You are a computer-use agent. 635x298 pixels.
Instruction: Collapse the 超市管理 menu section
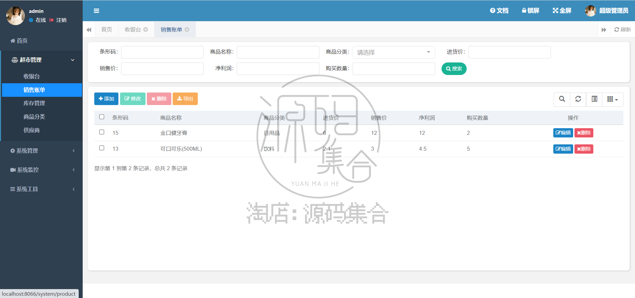tap(41, 60)
